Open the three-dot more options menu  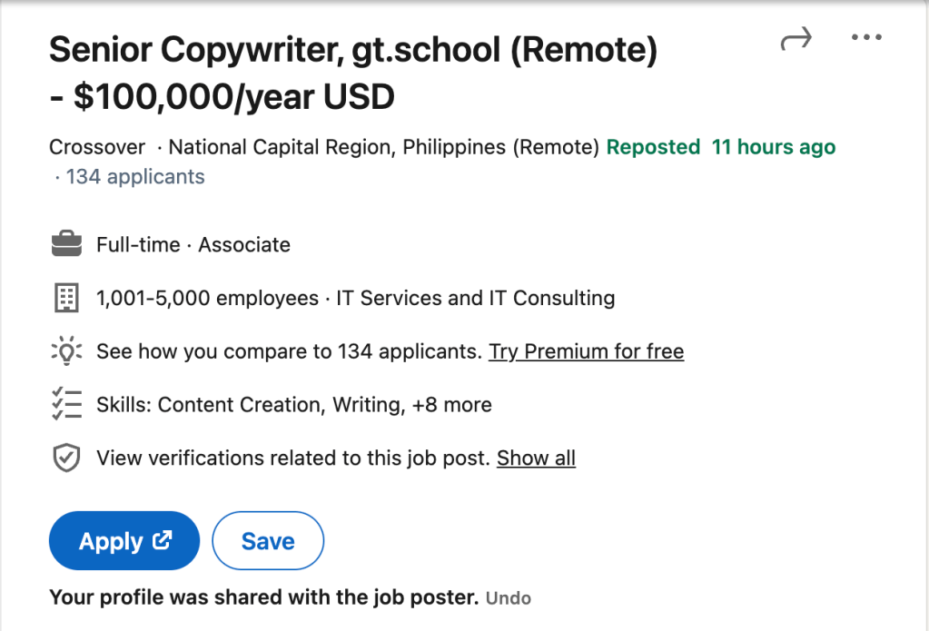[x=866, y=38]
